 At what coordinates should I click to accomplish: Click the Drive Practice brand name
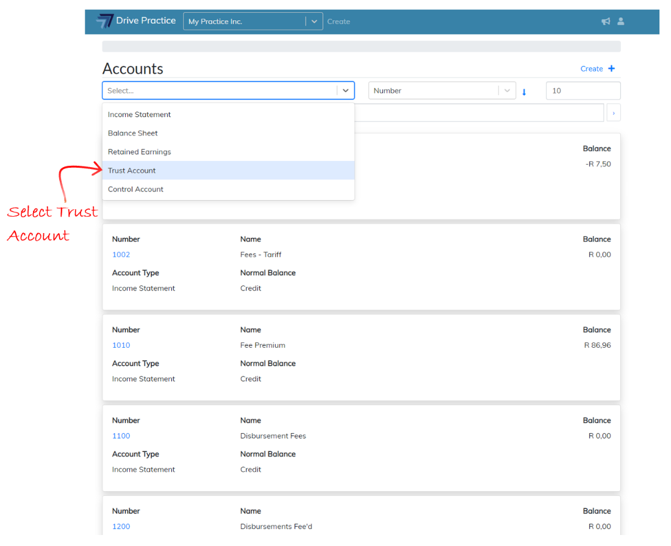146,21
